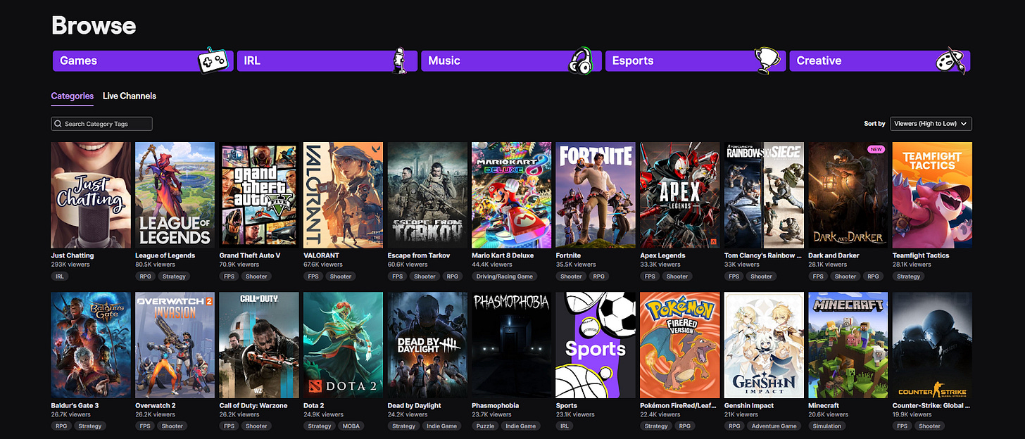Image resolution: width=1025 pixels, height=439 pixels.
Task: Open Dark and Darker cover art
Action: (848, 195)
